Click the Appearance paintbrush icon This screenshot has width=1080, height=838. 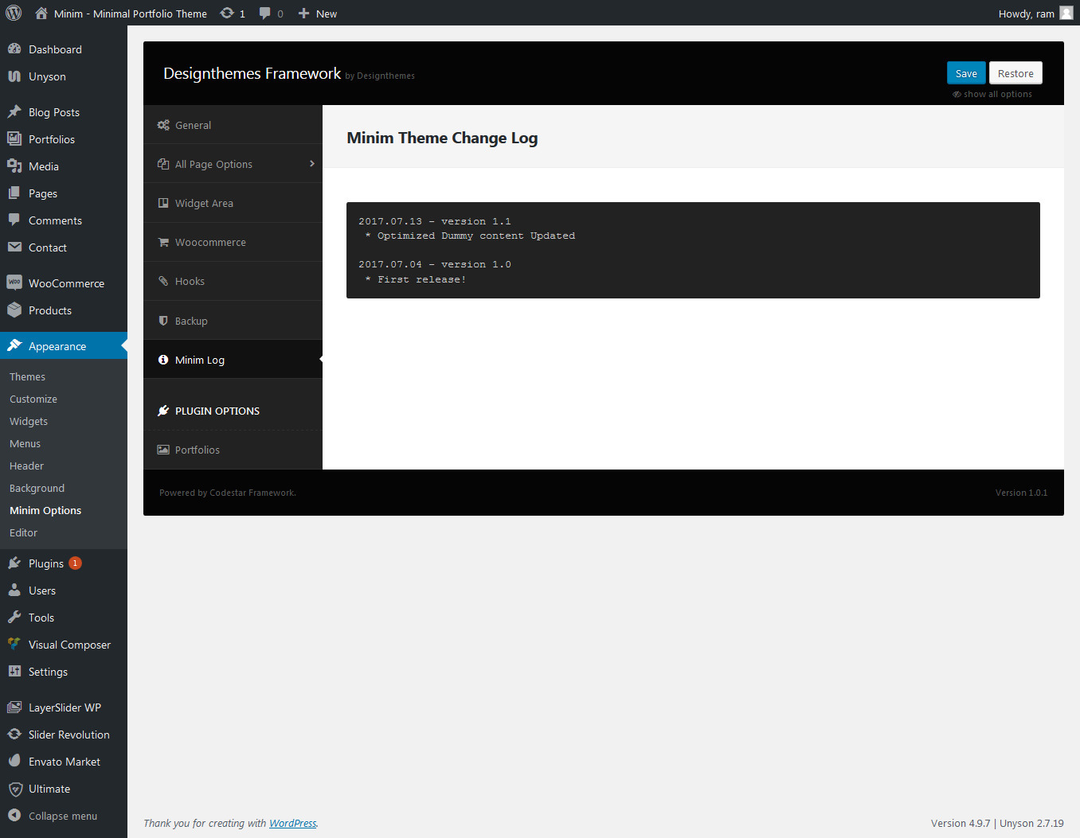tap(14, 345)
